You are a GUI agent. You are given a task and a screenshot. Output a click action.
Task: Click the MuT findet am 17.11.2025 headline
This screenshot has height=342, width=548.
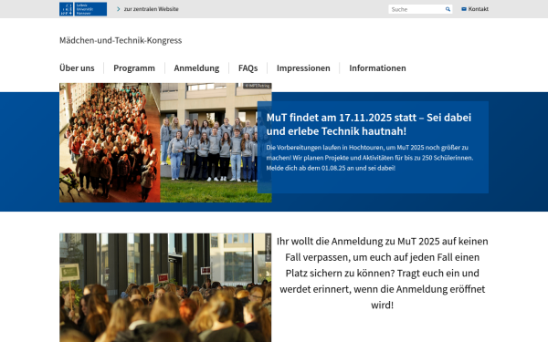click(x=369, y=124)
